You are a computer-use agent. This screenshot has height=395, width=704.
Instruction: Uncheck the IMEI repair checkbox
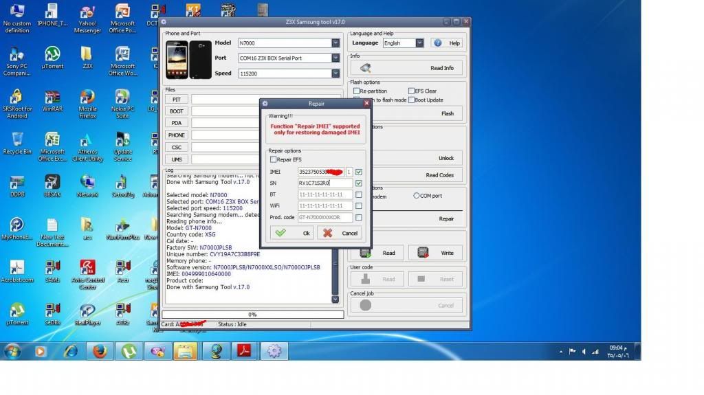(x=359, y=172)
